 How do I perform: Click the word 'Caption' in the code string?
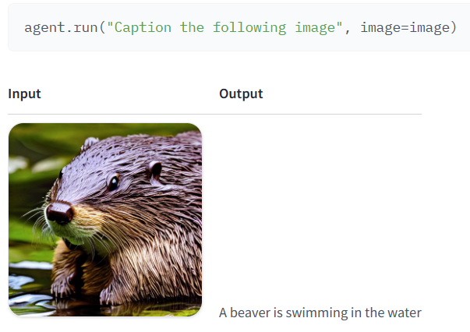143,28
